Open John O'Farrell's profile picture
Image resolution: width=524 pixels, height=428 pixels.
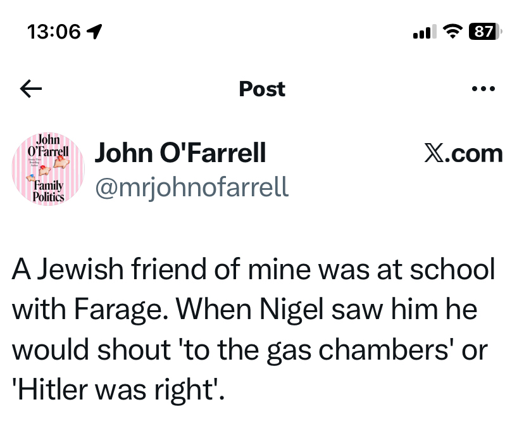click(48, 169)
